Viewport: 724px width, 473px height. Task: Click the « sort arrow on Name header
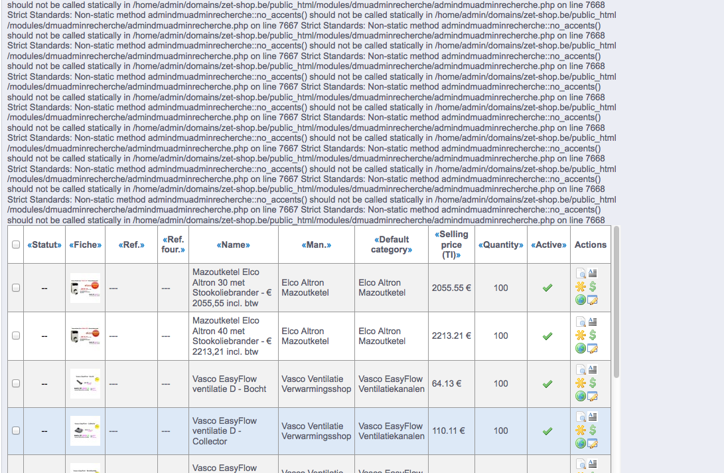(x=219, y=244)
